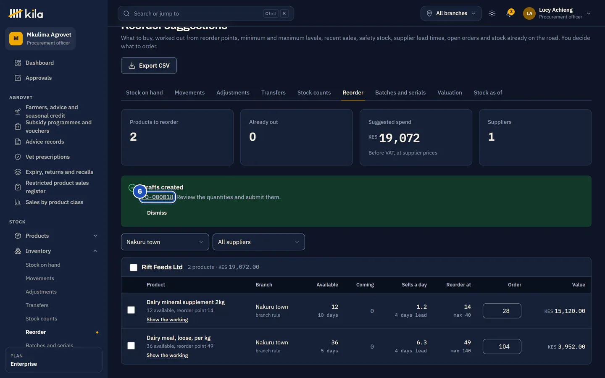Open Movements in sidebar submenu
Viewport: 605px width, 378px height.
[x=40, y=278]
